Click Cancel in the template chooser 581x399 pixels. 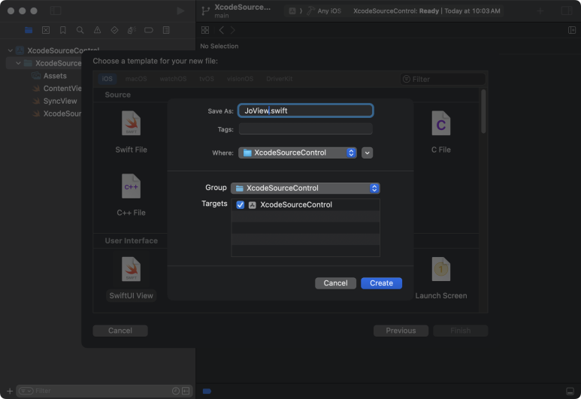click(x=120, y=331)
